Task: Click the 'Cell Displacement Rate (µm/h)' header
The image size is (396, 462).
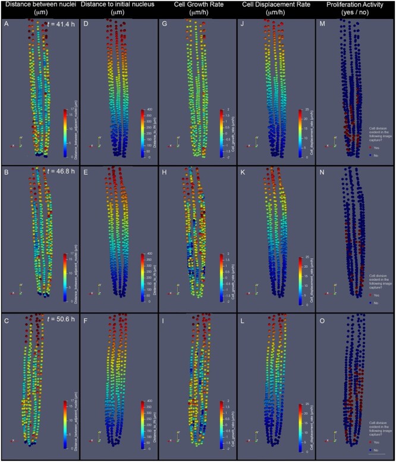Action: (x=276, y=8)
